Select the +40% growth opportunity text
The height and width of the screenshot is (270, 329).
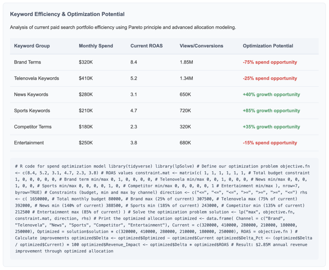tap(271, 94)
